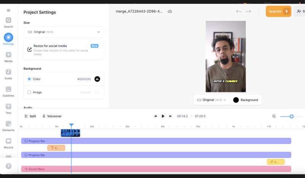
Task: Select the Sound Wave track
Action: click(x=156, y=169)
